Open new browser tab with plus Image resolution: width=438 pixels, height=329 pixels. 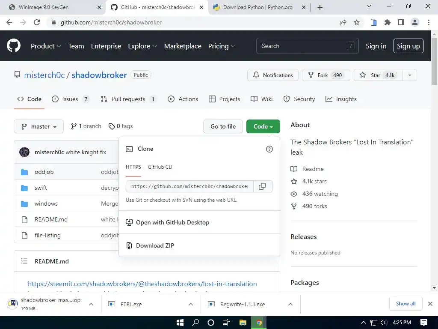(320, 7)
